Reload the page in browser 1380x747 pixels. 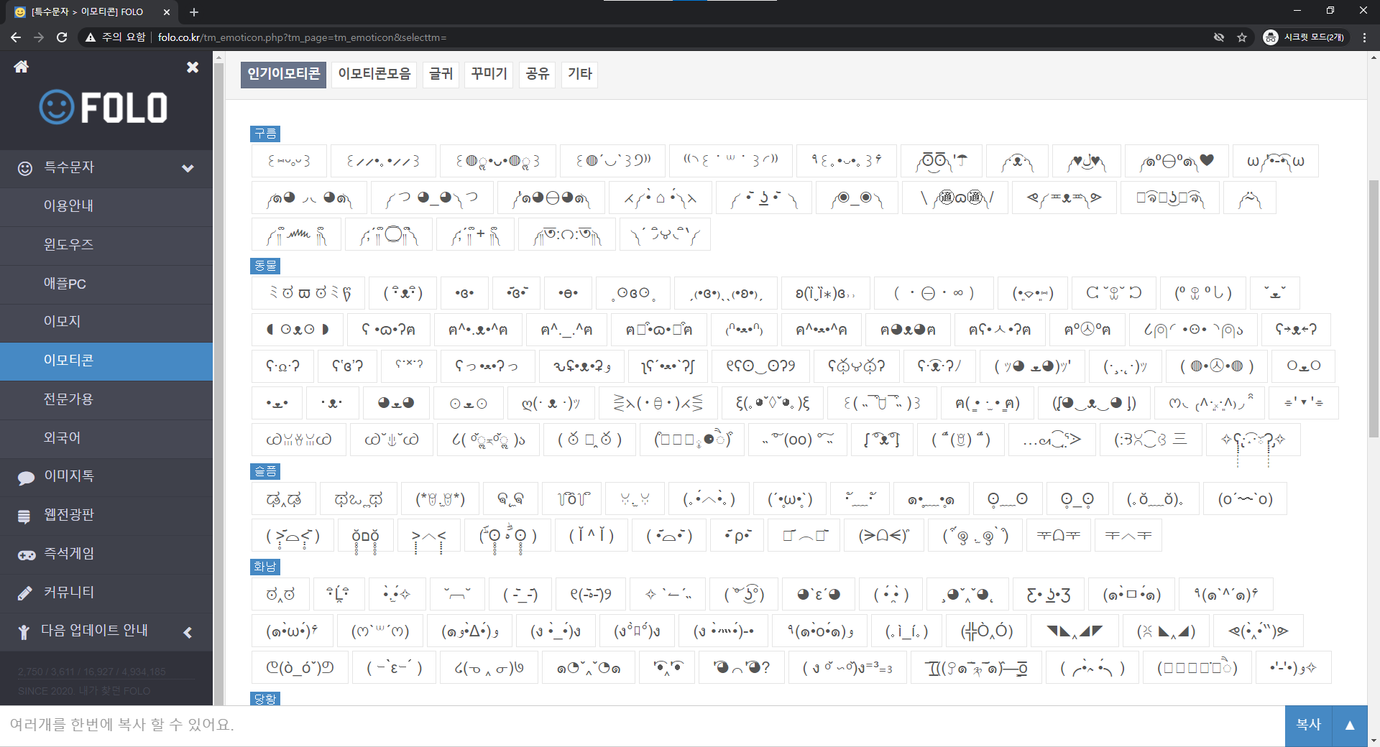pos(62,37)
